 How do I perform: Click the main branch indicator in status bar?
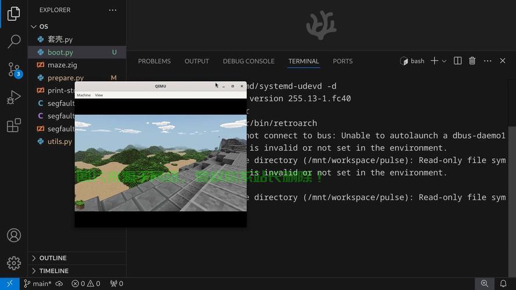tap(38, 284)
